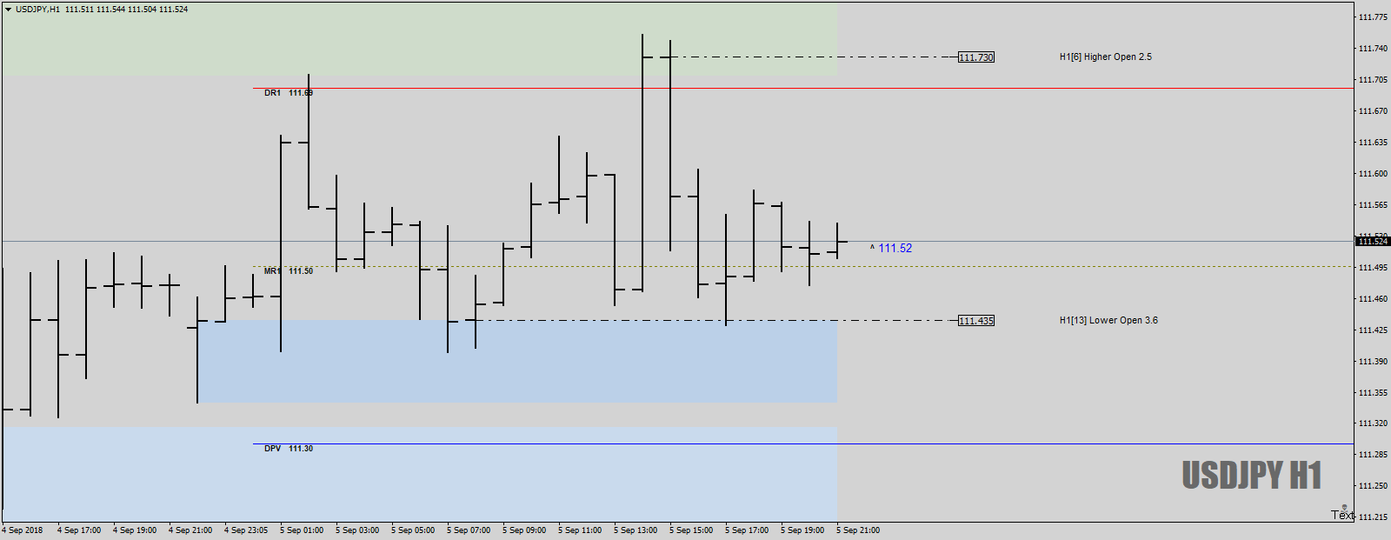
Task: Select the 'Text' label object in chart corner
Action: (x=1342, y=515)
